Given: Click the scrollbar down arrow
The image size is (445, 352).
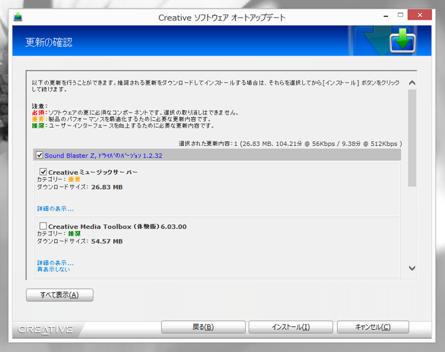Looking at the screenshot, I should tap(412, 268).
